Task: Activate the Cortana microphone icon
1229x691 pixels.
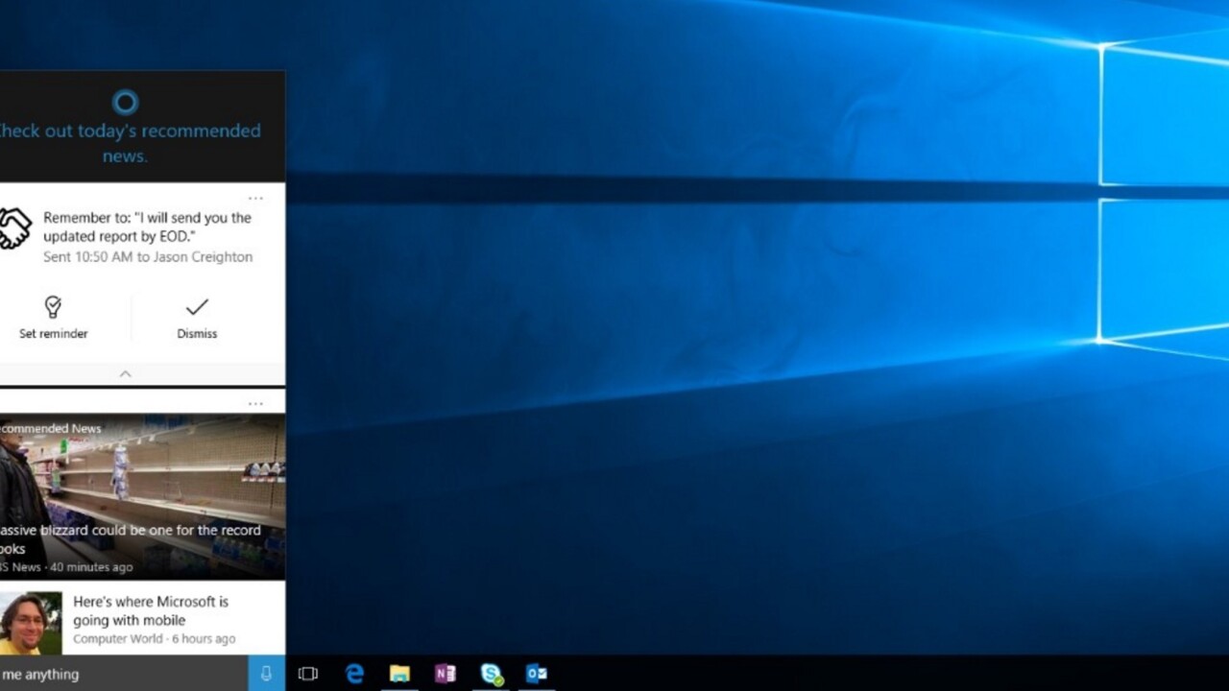Action: tap(267, 674)
